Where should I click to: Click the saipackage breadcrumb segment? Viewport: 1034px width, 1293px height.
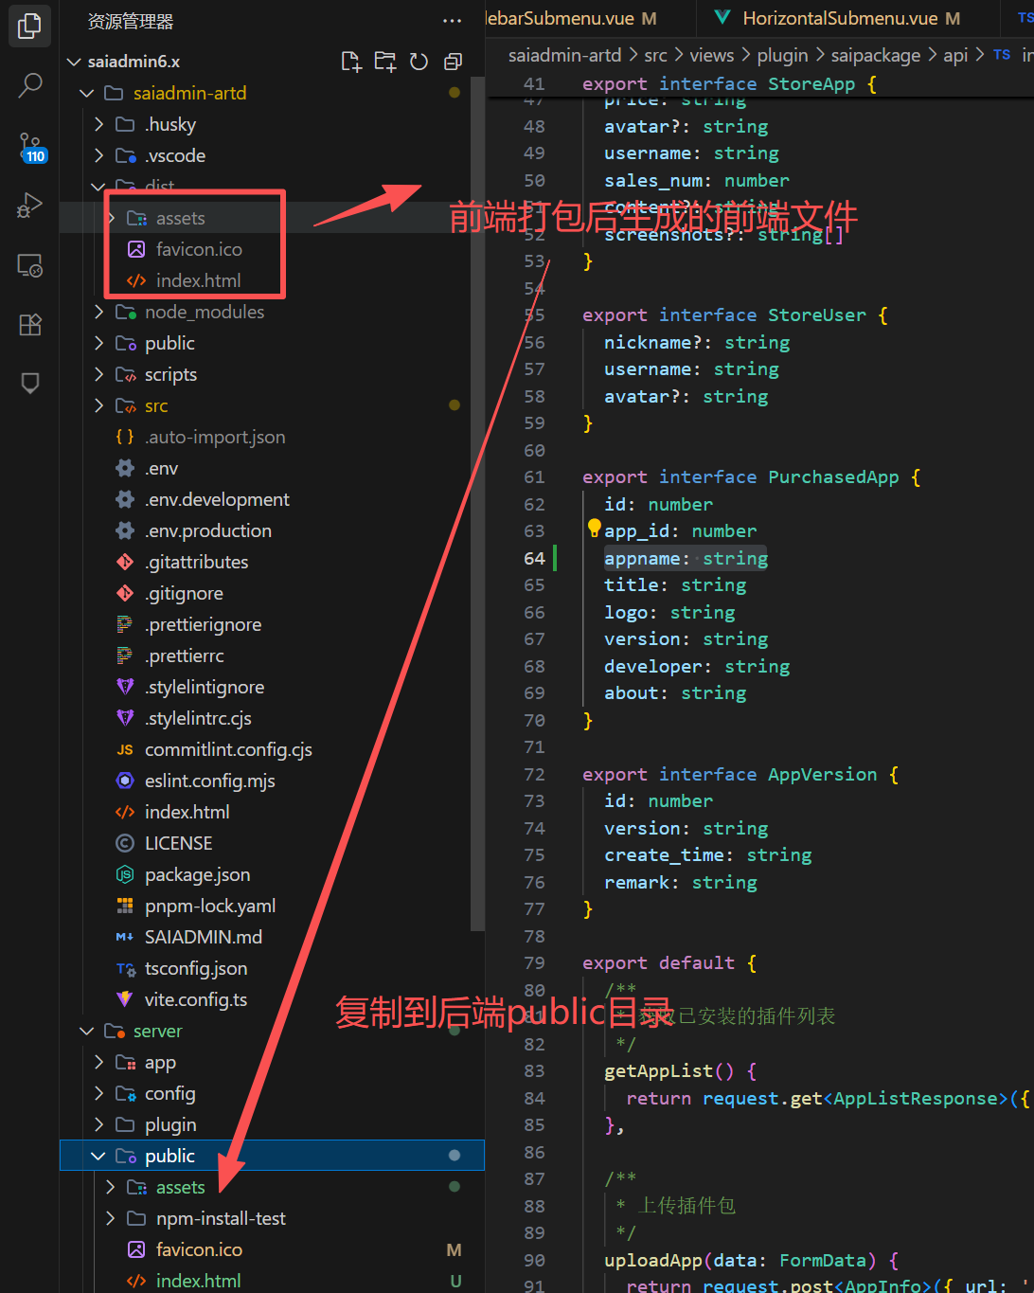click(x=875, y=55)
